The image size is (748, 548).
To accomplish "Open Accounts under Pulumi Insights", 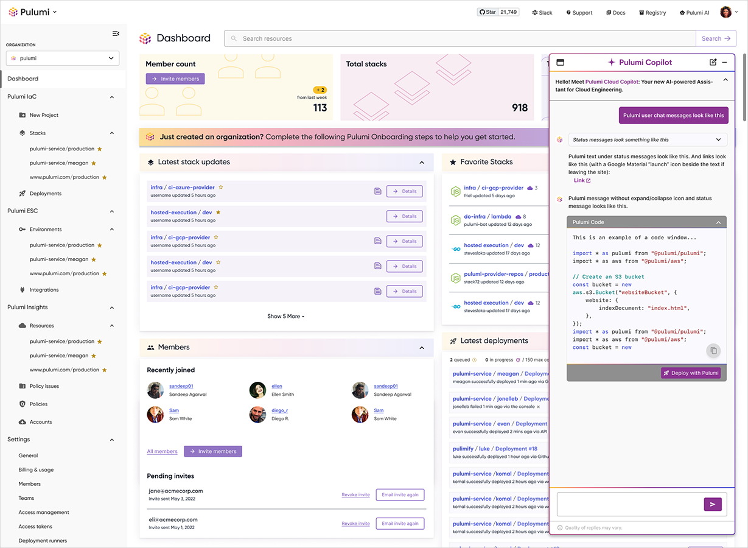I will tap(41, 422).
